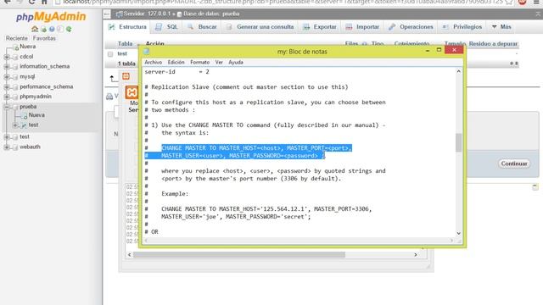Click the Nueva table icon under prueba
The width and height of the screenshot is (543, 305).
(24, 115)
